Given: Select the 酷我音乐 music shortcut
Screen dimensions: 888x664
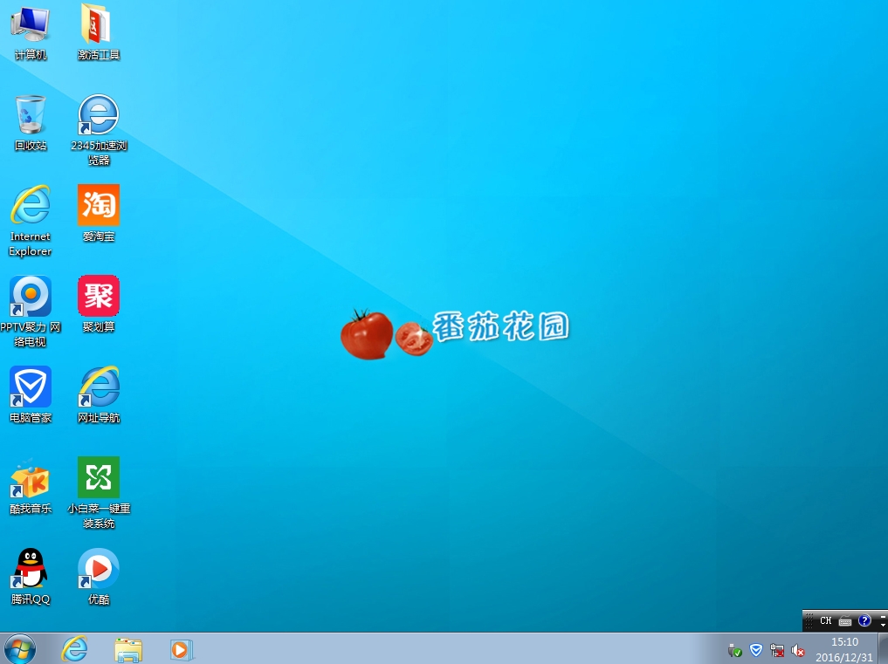Looking at the screenshot, I should (31, 486).
